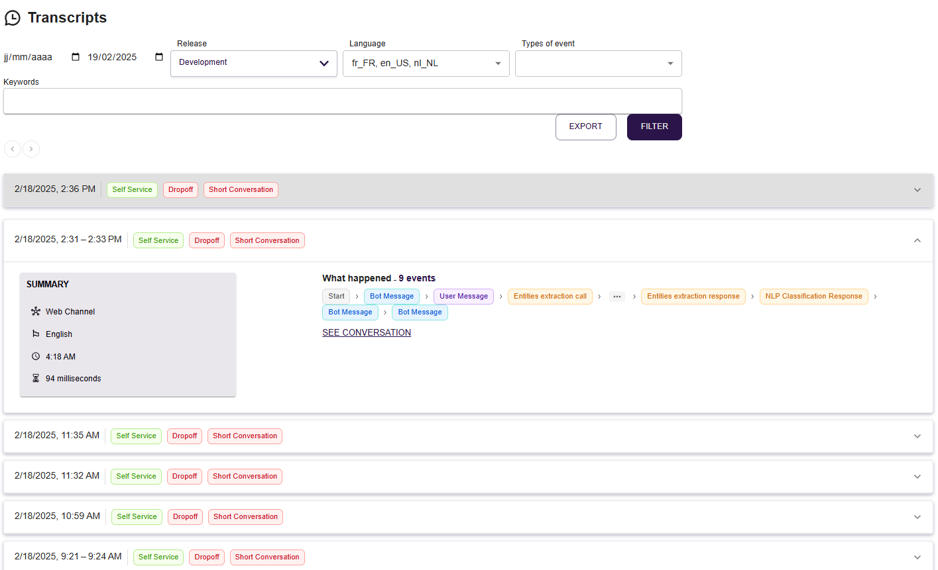Click the 2/18/2025, 11:35 AM timestamp

[x=57, y=436]
